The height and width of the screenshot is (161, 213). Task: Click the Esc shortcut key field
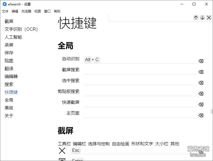click(x=134, y=150)
